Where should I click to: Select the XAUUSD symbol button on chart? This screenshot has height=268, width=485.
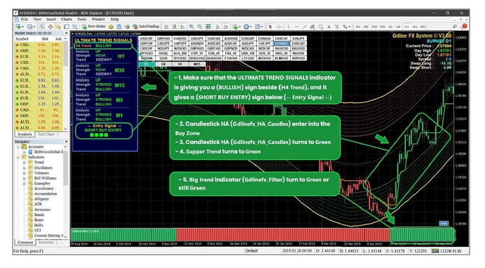tap(281, 48)
